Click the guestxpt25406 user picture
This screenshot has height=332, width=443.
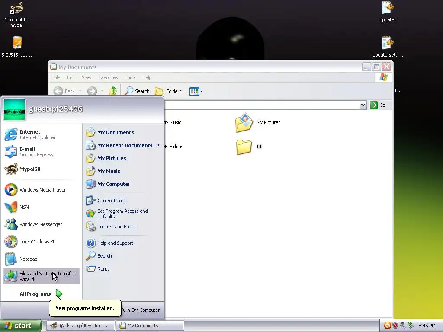point(14,109)
